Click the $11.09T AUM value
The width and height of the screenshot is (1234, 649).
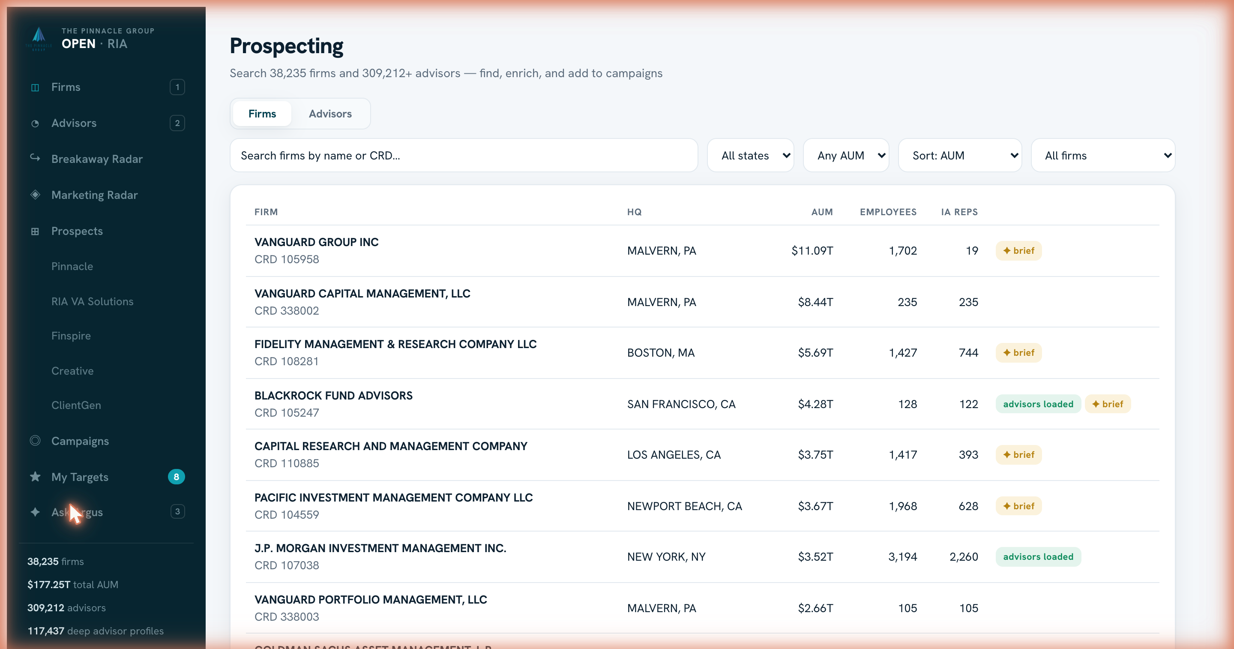[812, 251]
